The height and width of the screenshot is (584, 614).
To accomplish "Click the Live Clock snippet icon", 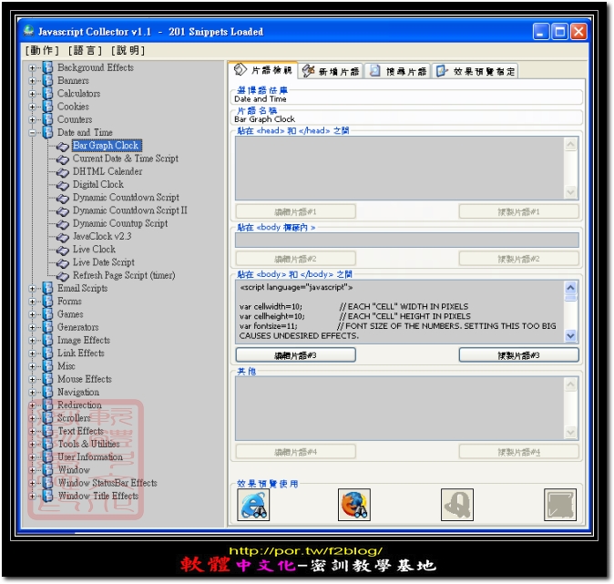I will click(x=63, y=250).
